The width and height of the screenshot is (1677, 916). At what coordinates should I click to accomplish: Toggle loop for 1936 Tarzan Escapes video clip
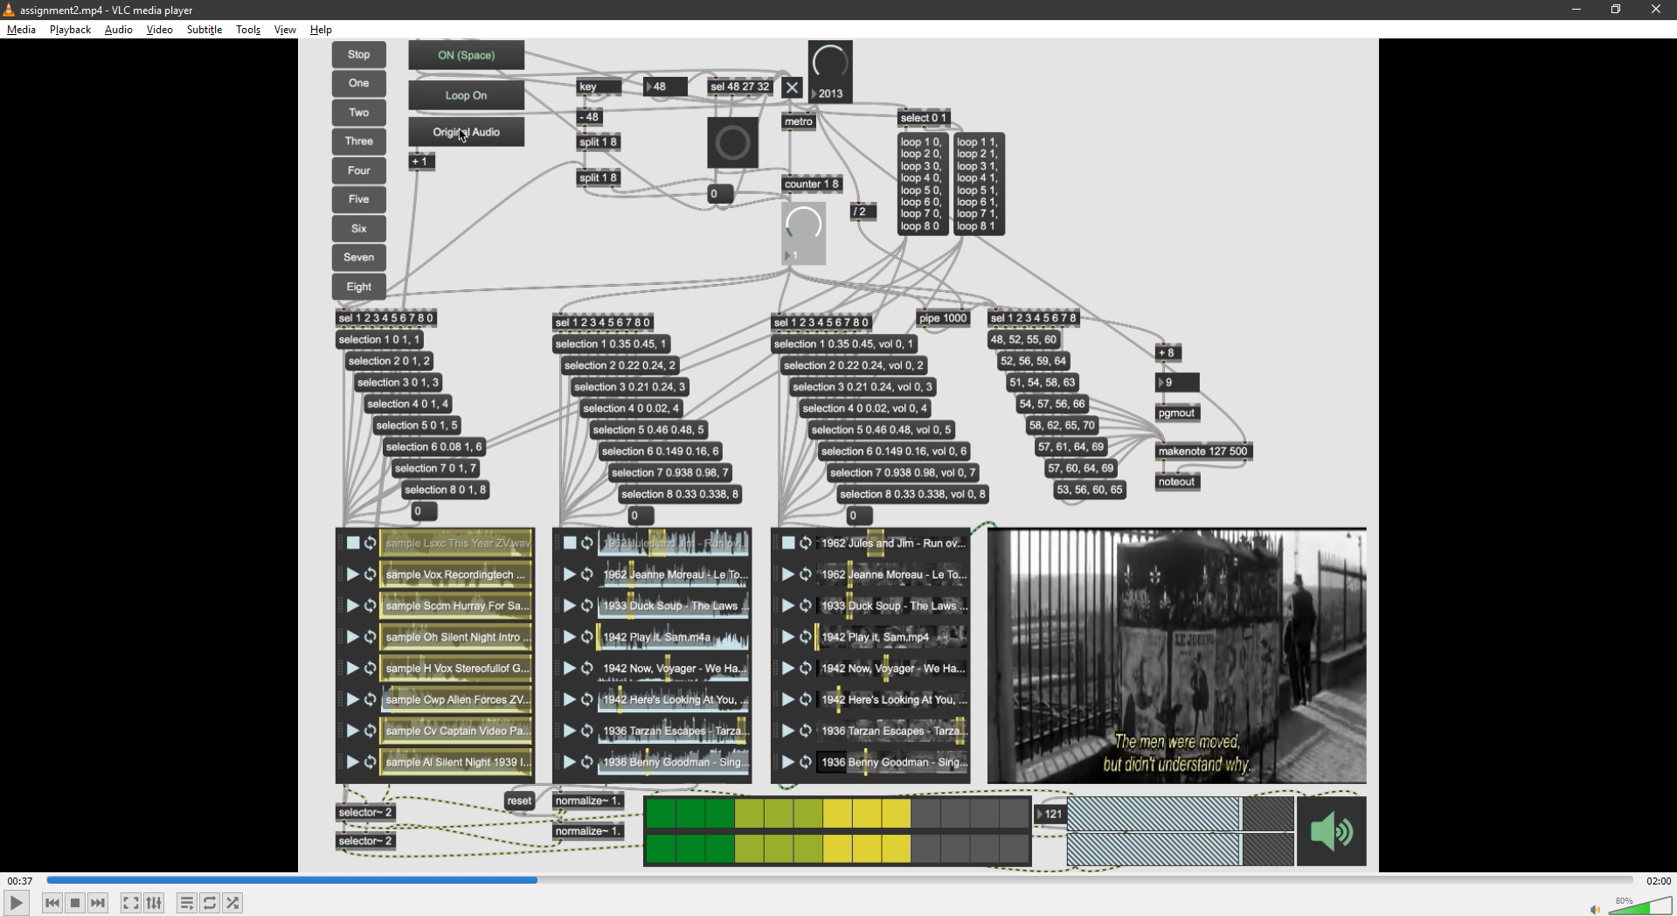(806, 731)
